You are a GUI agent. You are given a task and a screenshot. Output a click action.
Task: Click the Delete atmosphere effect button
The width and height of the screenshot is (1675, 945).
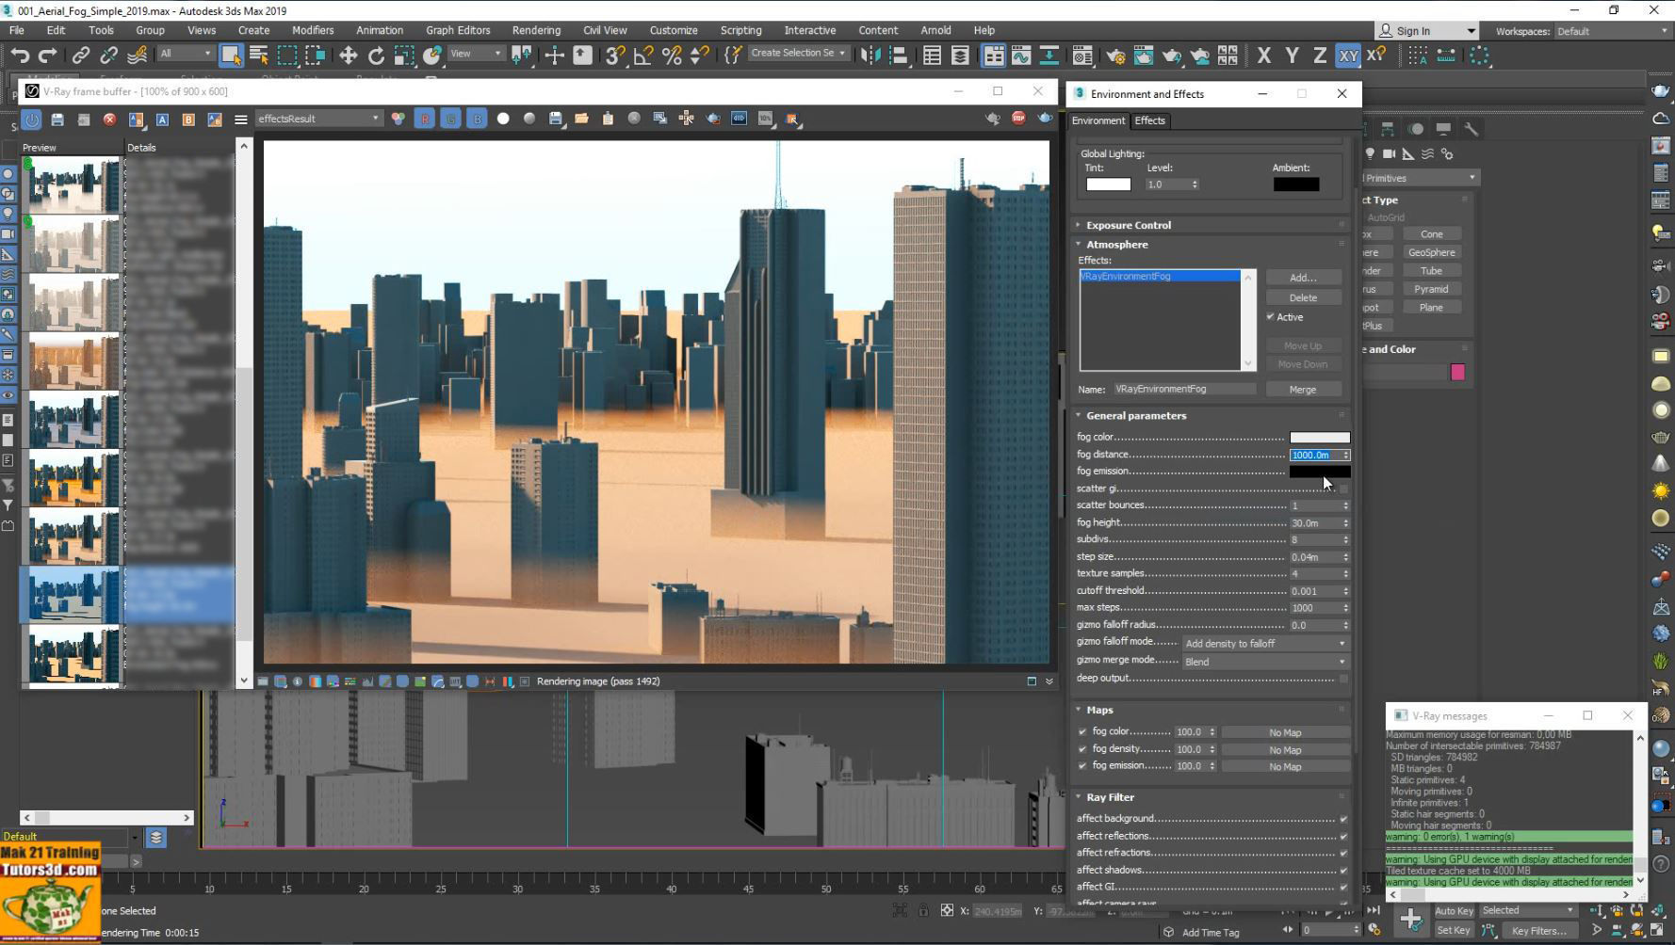click(1303, 297)
